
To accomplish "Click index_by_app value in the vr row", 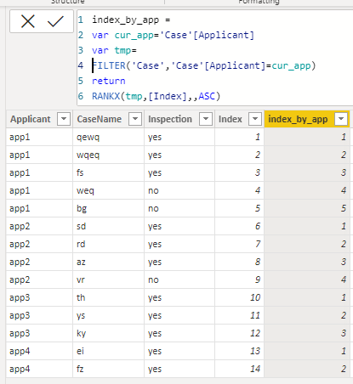I will click(x=307, y=280).
